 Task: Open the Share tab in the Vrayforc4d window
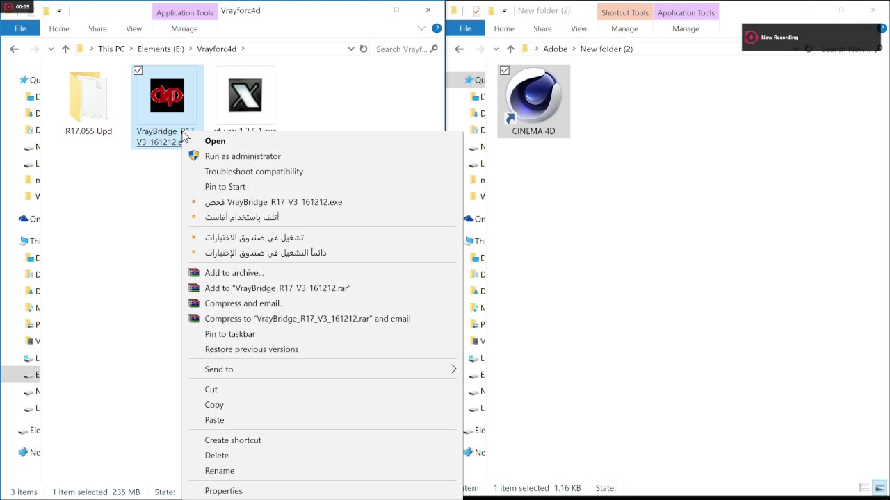pos(97,28)
